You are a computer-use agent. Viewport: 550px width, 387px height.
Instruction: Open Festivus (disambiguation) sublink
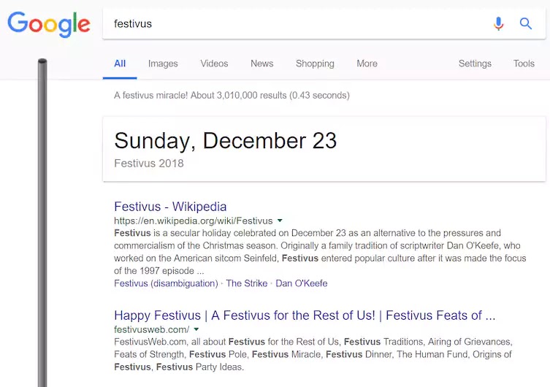[167, 283]
